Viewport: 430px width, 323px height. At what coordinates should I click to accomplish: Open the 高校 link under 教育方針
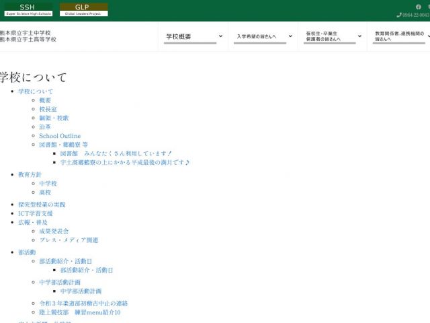pyautogui.click(x=45, y=192)
